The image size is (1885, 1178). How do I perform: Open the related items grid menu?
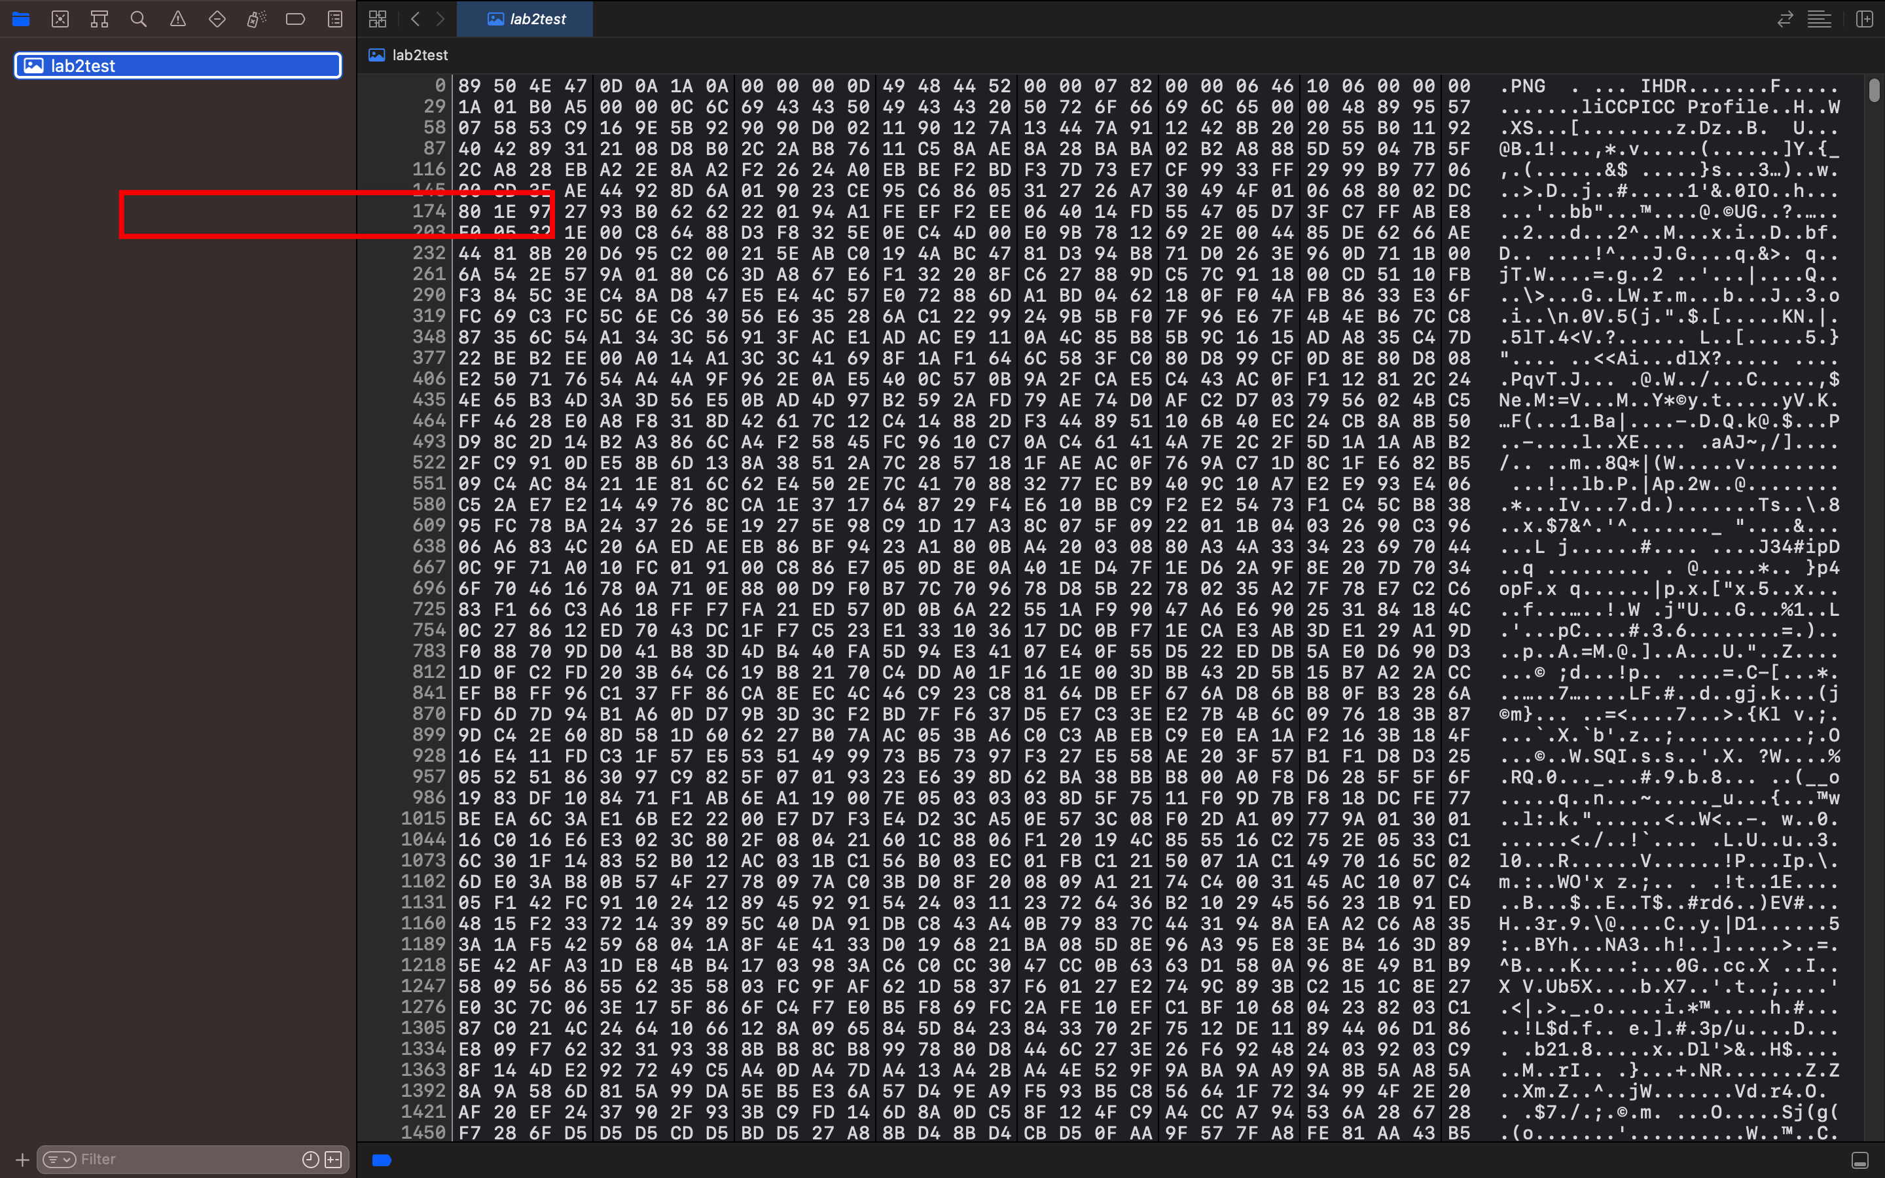pos(378,19)
